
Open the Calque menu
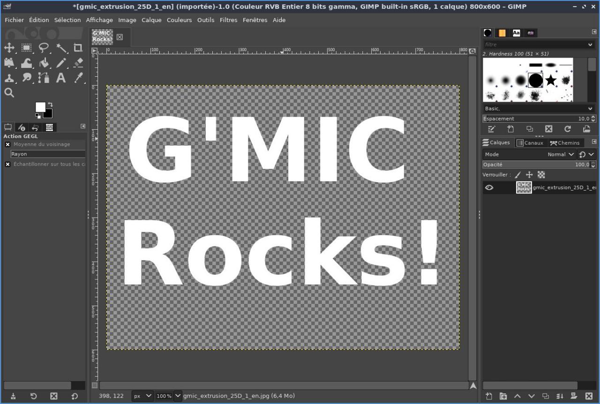pos(151,20)
